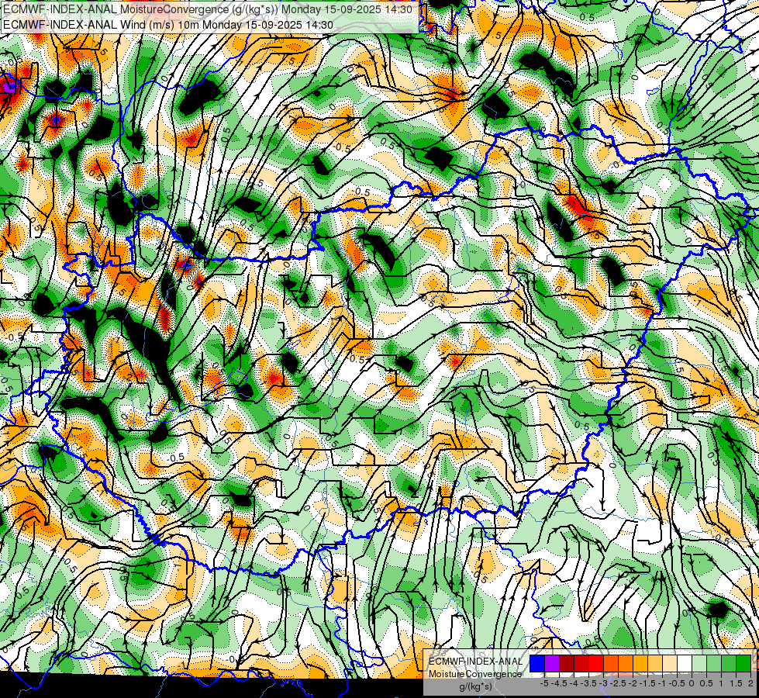The width and height of the screenshot is (759, 698).
Task: Select the white legend color swatch
Action: (685, 663)
